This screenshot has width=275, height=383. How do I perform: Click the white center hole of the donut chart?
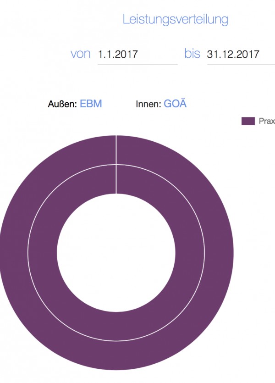pos(116,253)
